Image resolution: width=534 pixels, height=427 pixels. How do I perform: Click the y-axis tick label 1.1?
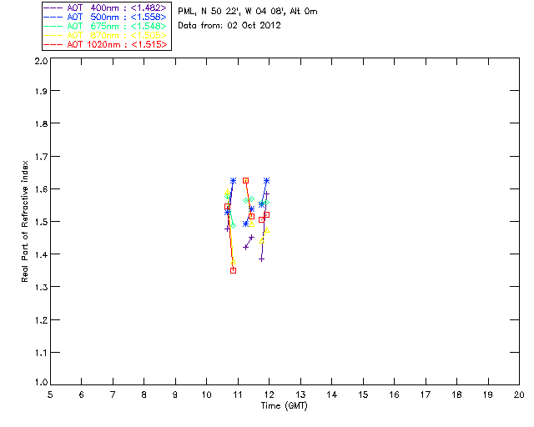click(42, 353)
